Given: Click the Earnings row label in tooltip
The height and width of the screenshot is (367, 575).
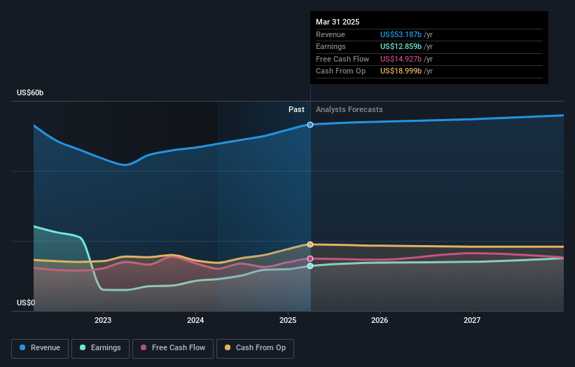Looking at the screenshot, I should click(x=331, y=46).
